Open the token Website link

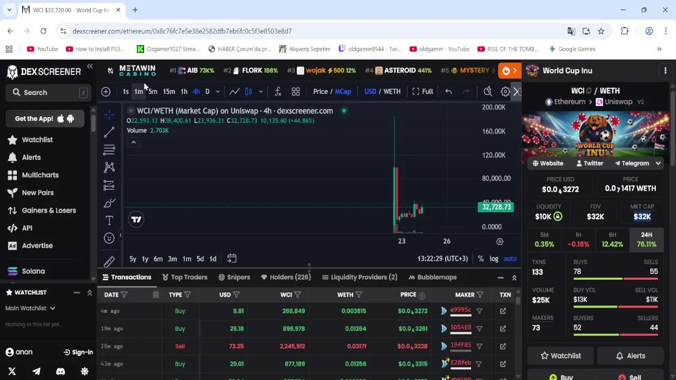tap(548, 164)
